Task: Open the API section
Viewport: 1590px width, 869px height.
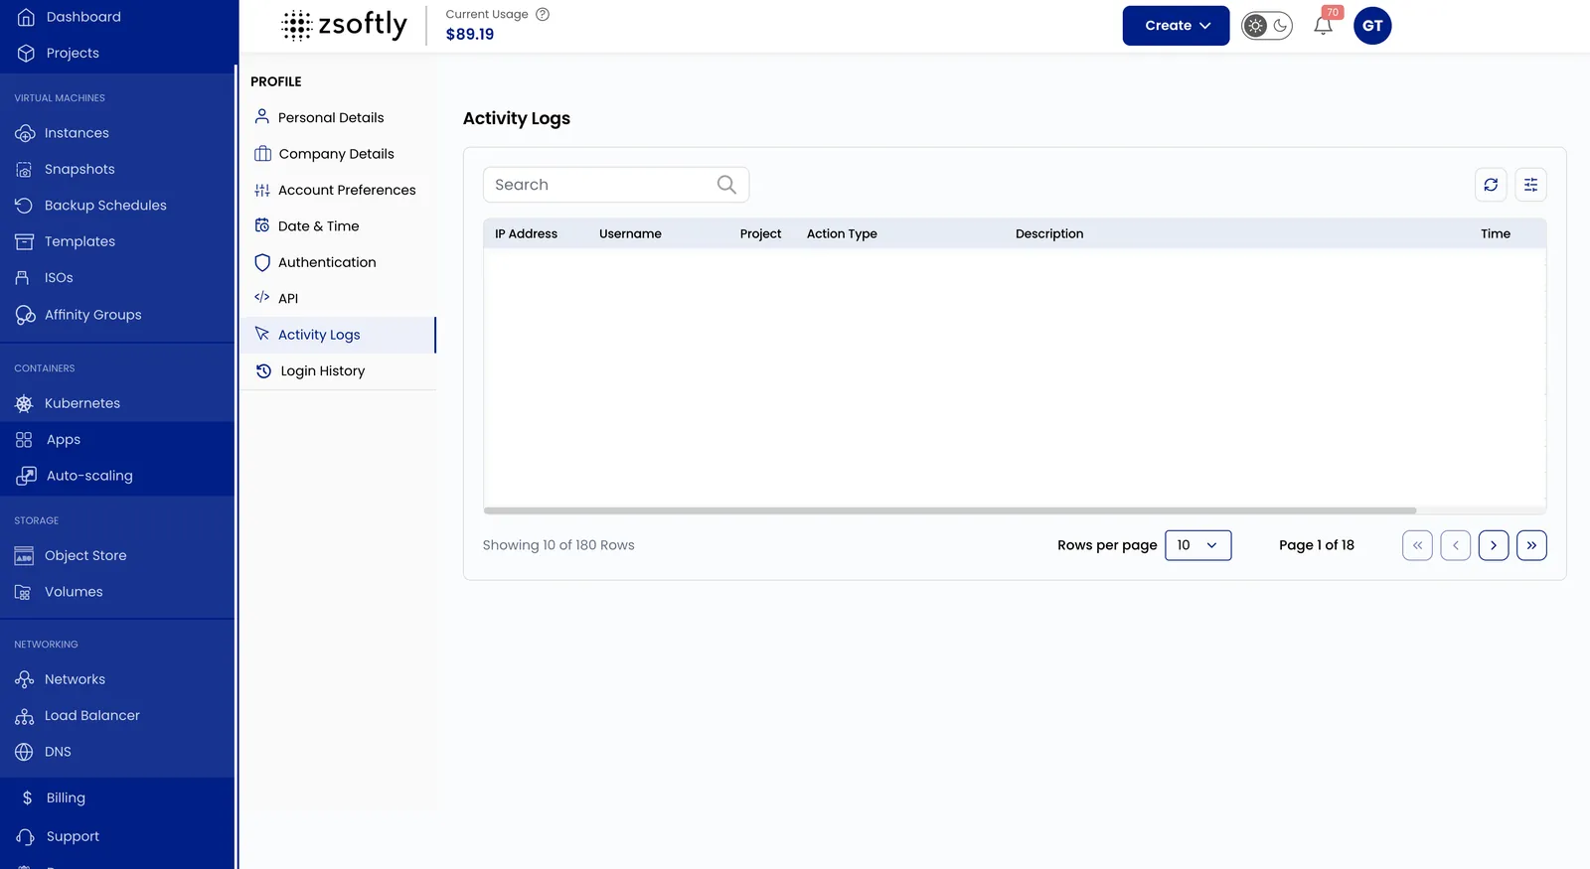Action: click(338, 298)
